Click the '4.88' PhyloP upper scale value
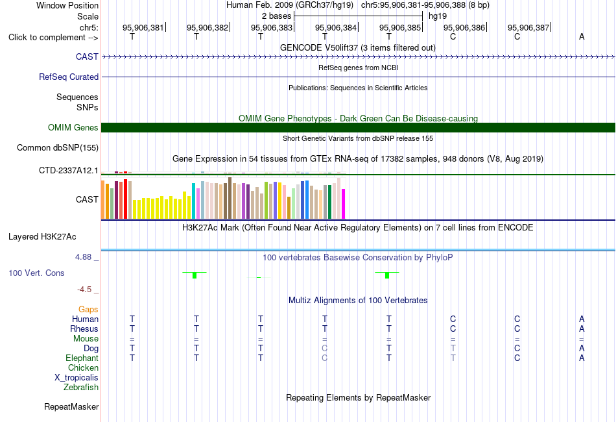 (x=83, y=257)
